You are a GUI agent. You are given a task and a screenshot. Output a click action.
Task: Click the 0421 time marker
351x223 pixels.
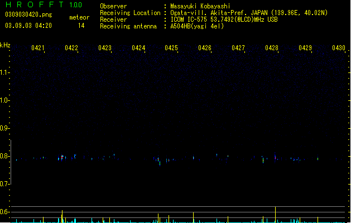point(38,48)
